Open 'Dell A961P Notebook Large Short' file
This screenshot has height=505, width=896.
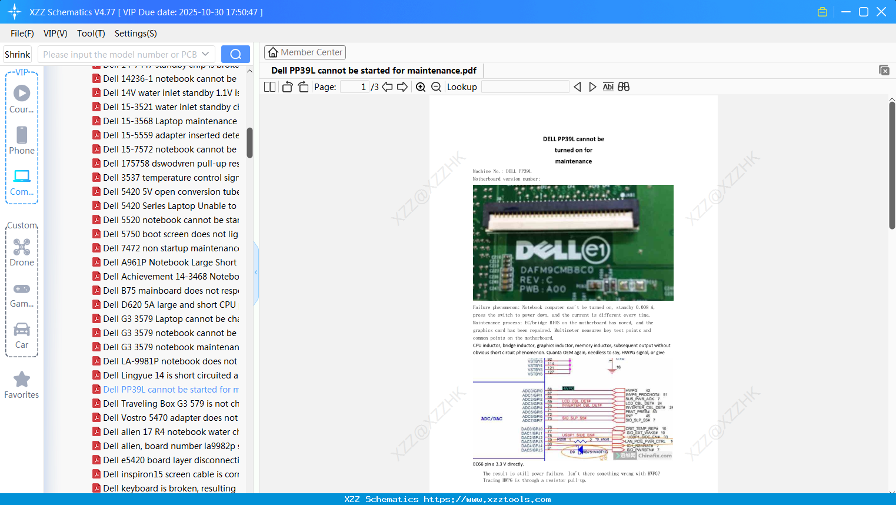click(x=165, y=263)
